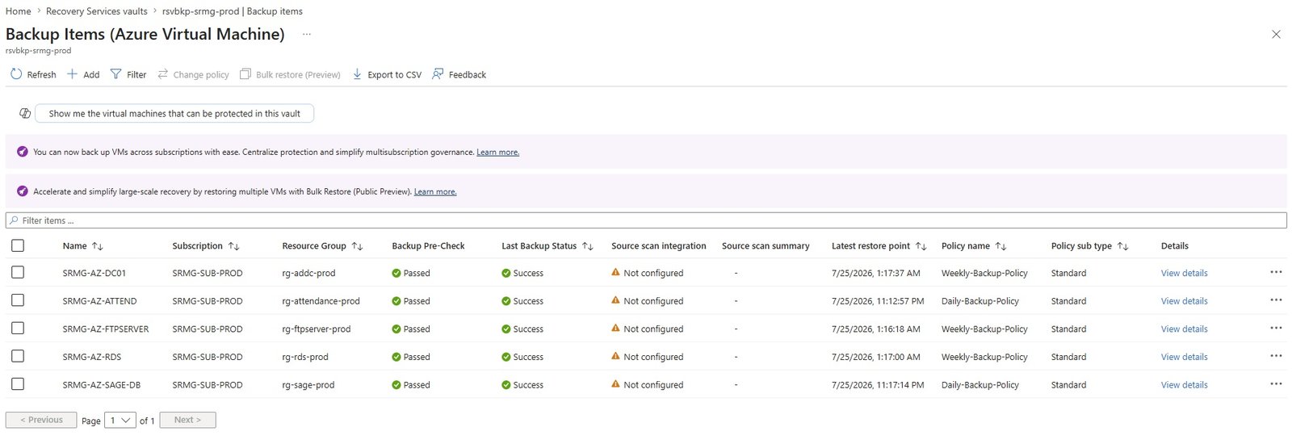Click the Export to CSV download icon
The width and height of the screenshot is (1292, 444).
[x=357, y=74]
